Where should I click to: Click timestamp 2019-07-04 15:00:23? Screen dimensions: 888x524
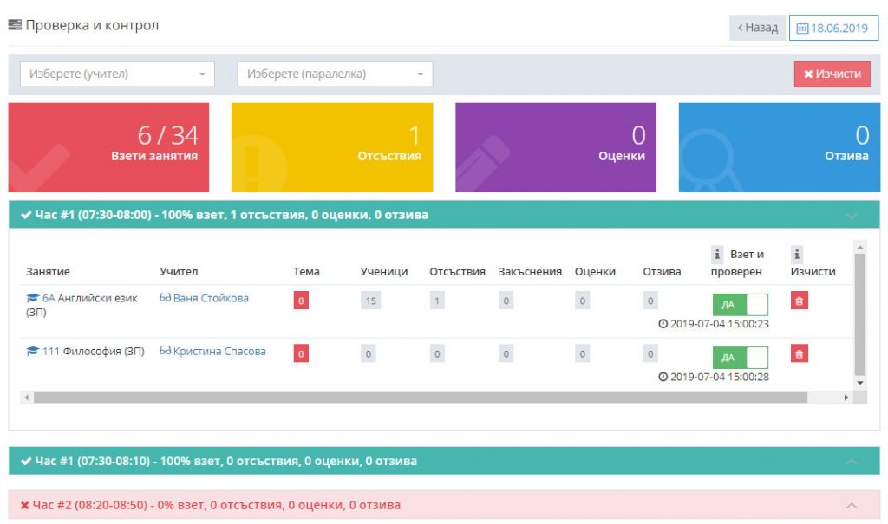(719, 324)
